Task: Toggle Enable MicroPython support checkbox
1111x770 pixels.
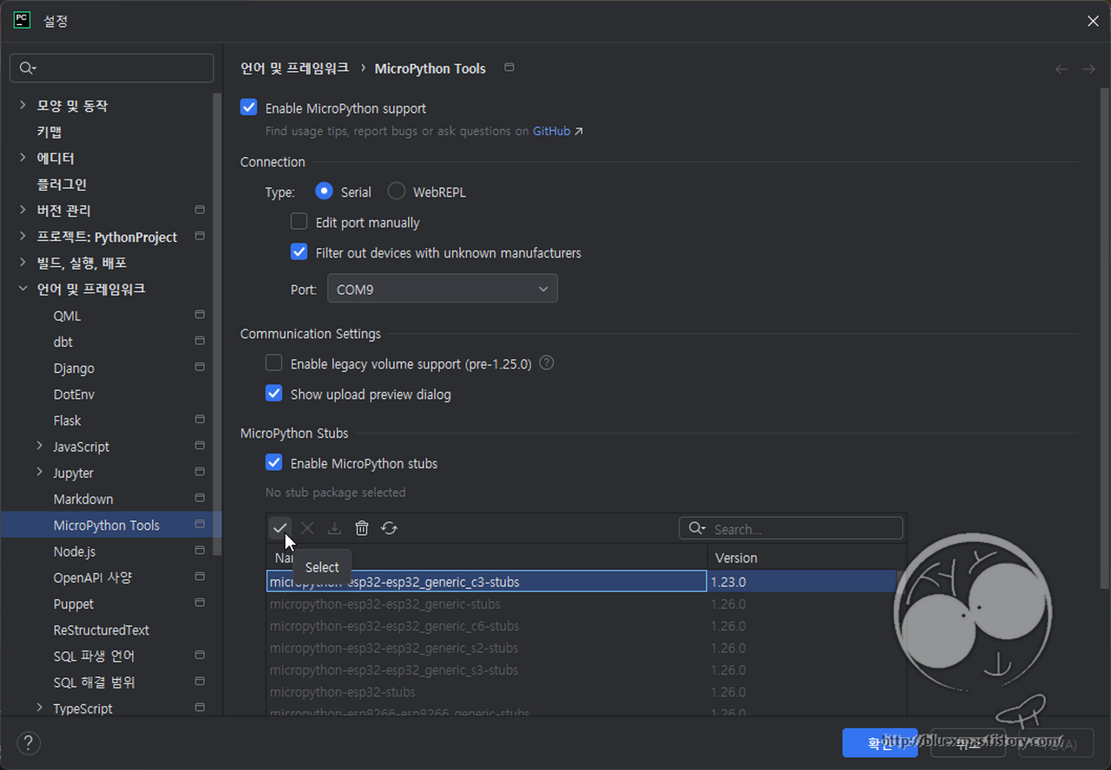Action: [249, 108]
